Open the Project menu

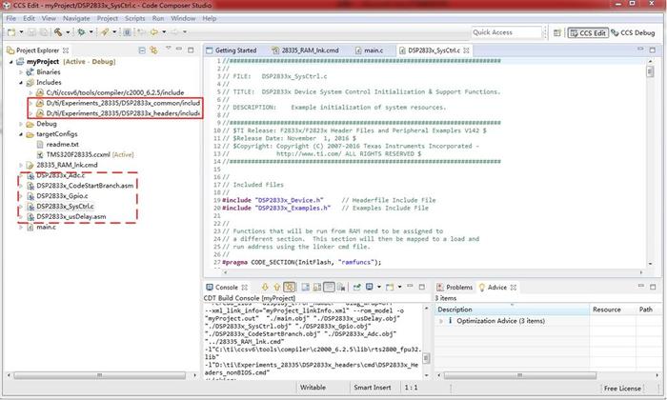click(108, 18)
